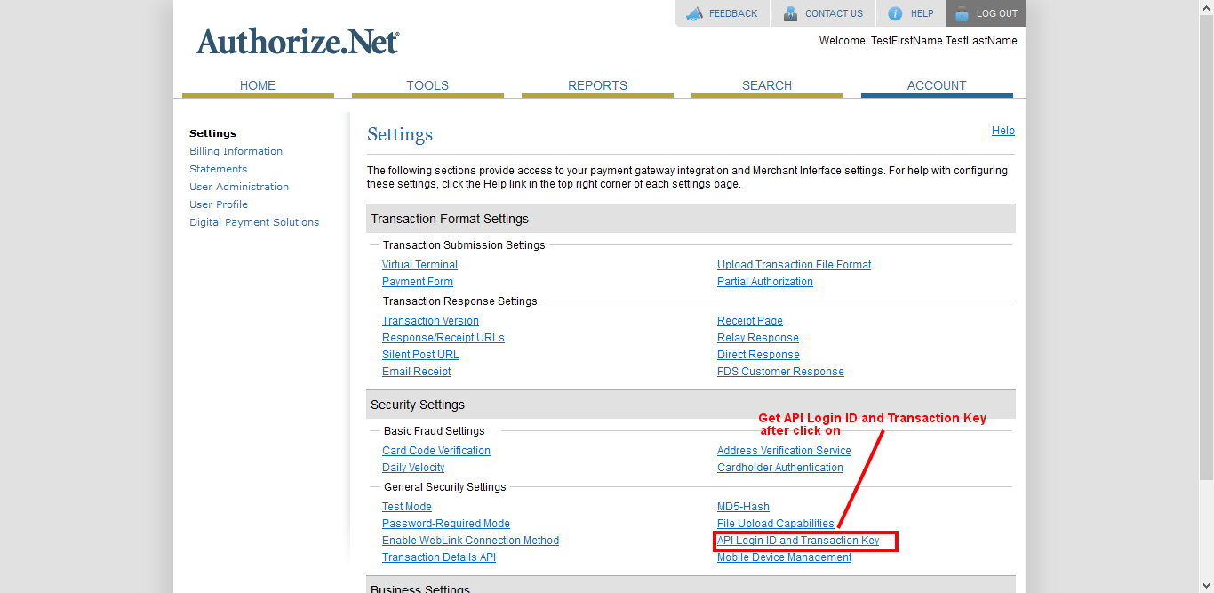Image resolution: width=1214 pixels, height=593 pixels.
Task: Select the SEARCH tab
Action: click(767, 86)
